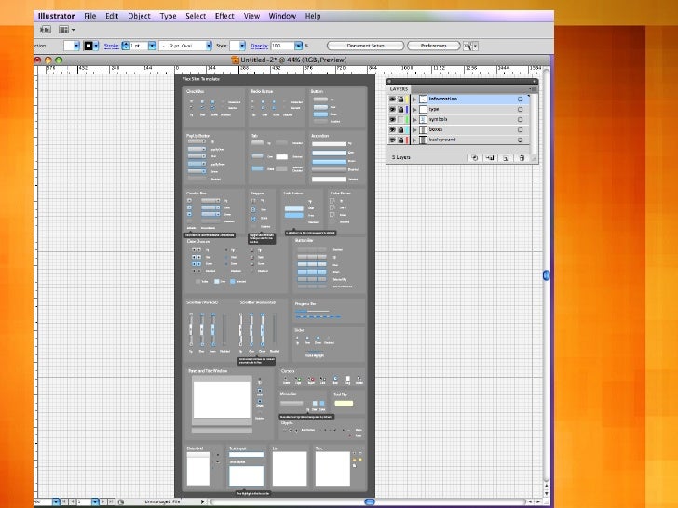The image size is (678, 508).
Task: Click the make clipping mask icon
Action: [474, 158]
